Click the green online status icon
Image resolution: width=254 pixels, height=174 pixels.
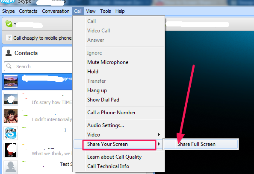coord(9,24)
